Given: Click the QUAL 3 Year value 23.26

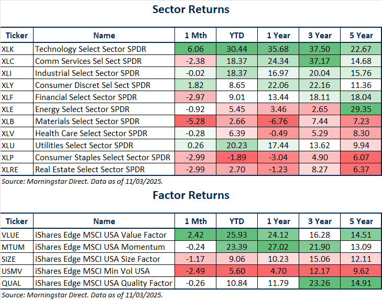Looking at the screenshot, I should click(x=319, y=283).
